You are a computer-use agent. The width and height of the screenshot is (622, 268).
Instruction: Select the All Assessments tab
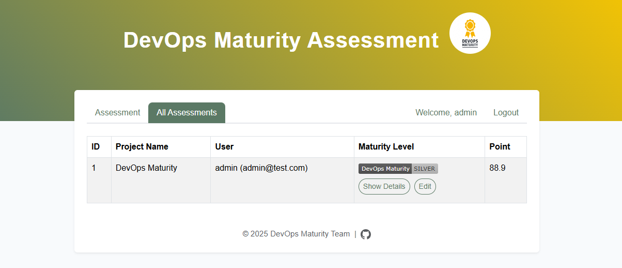point(186,112)
